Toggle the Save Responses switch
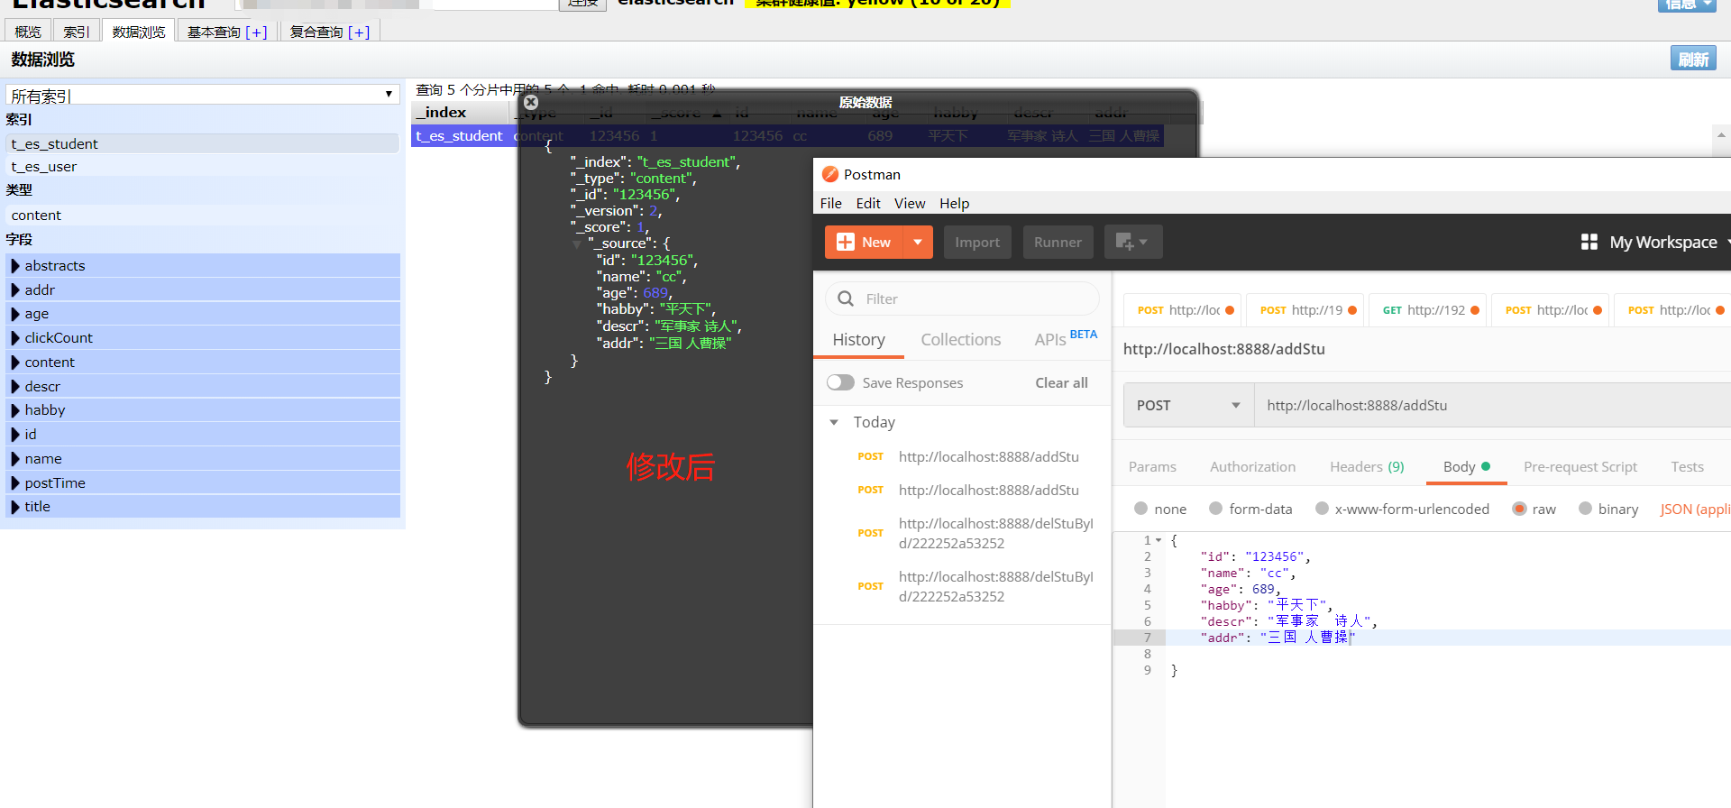 point(840,382)
